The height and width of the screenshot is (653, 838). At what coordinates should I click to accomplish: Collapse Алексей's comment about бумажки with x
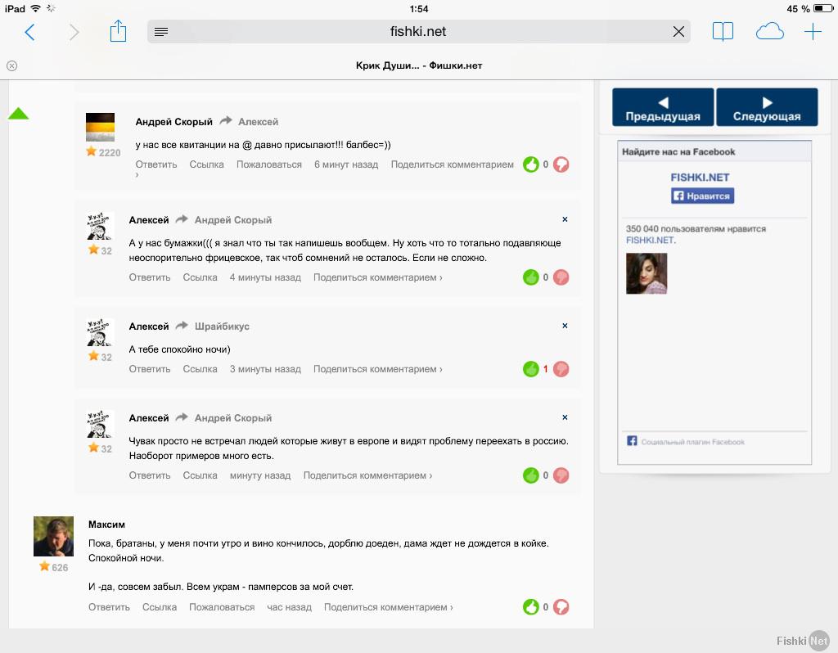[x=565, y=220]
